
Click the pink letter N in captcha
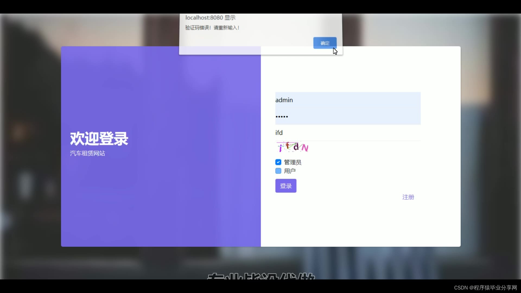click(x=305, y=148)
